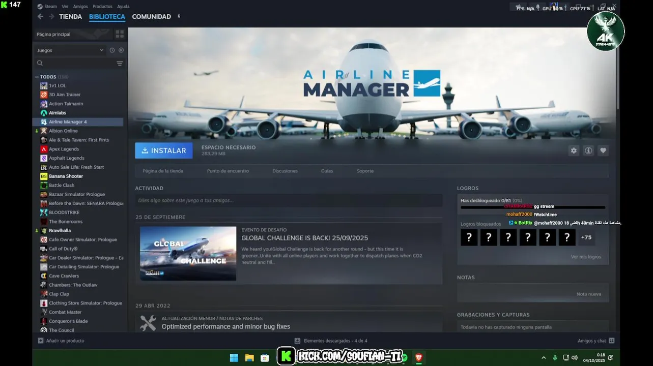The width and height of the screenshot is (653, 366).
Task: Select the BIBLIOTECA tab
Action: [107, 17]
